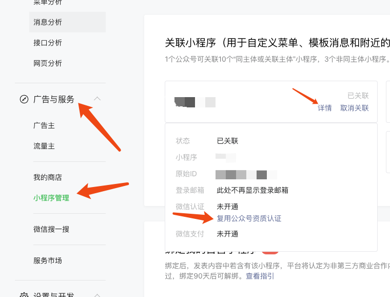Click the blurred mini program name thumbnail
Viewport: 390px width, 297px height.
click(x=195, y=102)
